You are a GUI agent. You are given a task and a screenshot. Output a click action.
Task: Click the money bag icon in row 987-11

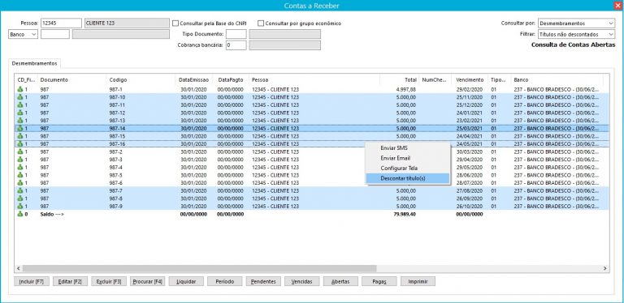20,105
